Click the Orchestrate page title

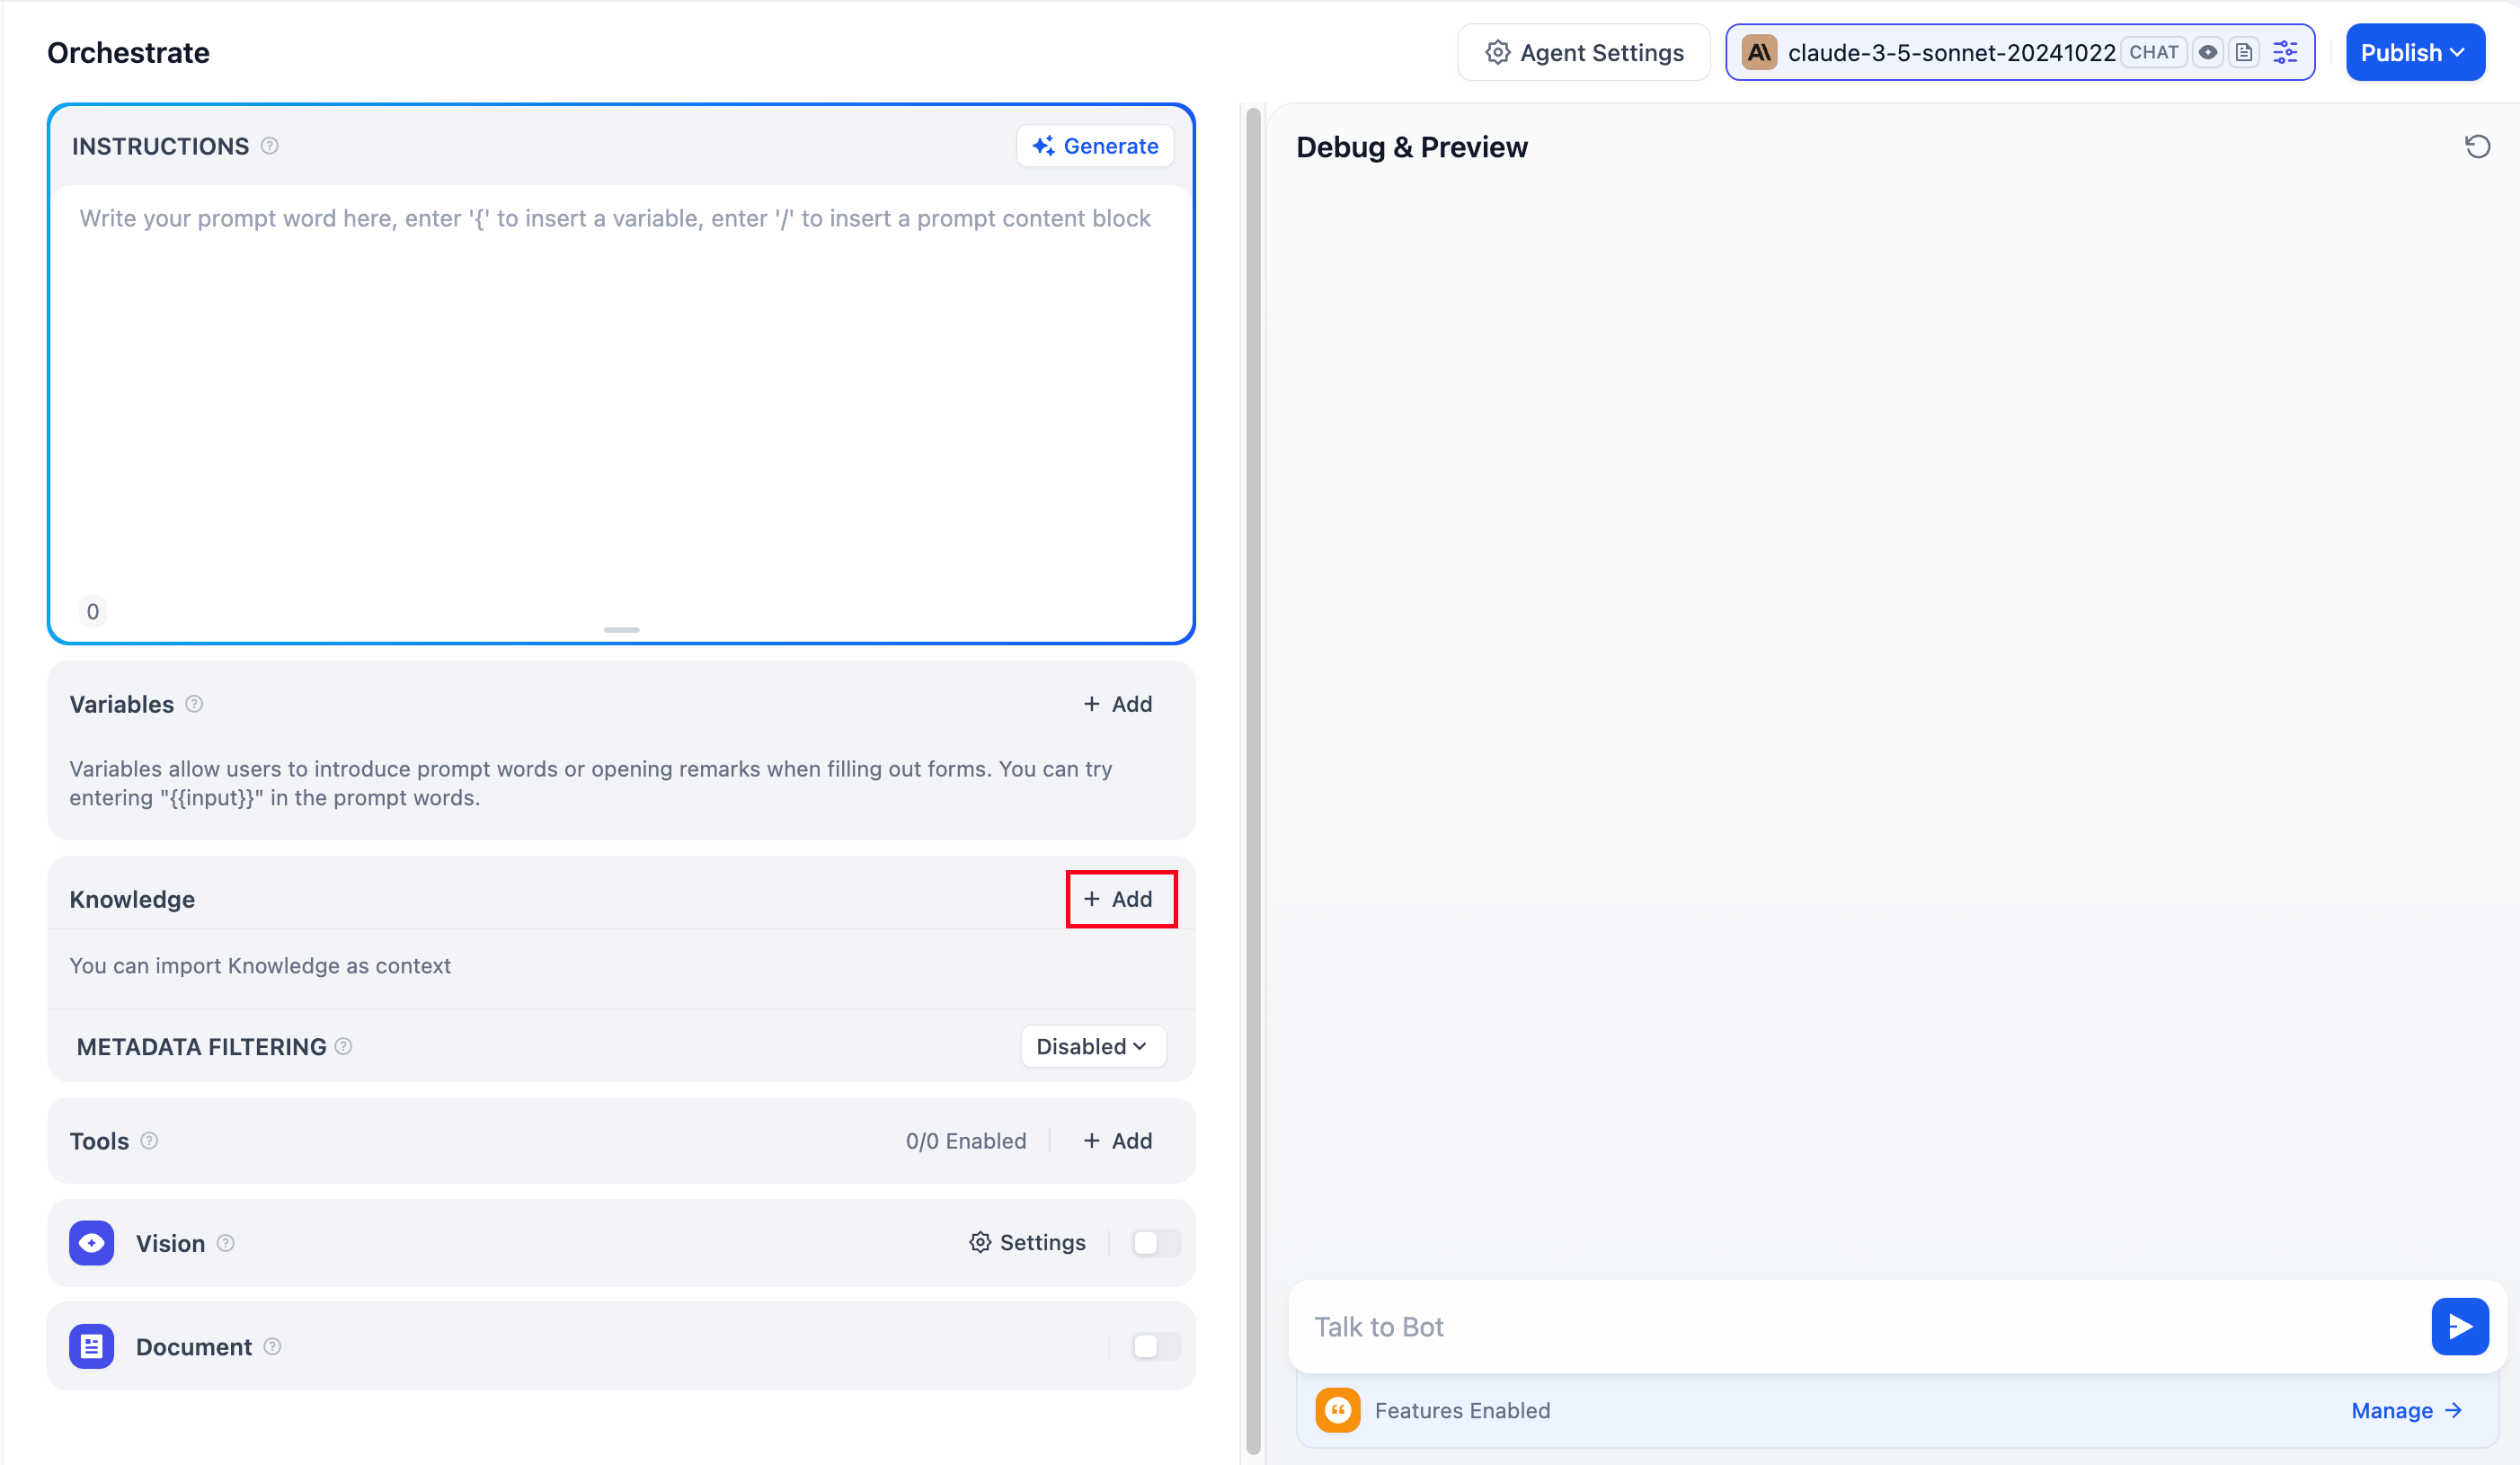click(129, 53)
